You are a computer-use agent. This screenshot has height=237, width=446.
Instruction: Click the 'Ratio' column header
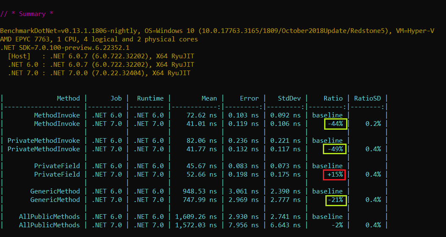pyautogui.click(x=333, y=98)
